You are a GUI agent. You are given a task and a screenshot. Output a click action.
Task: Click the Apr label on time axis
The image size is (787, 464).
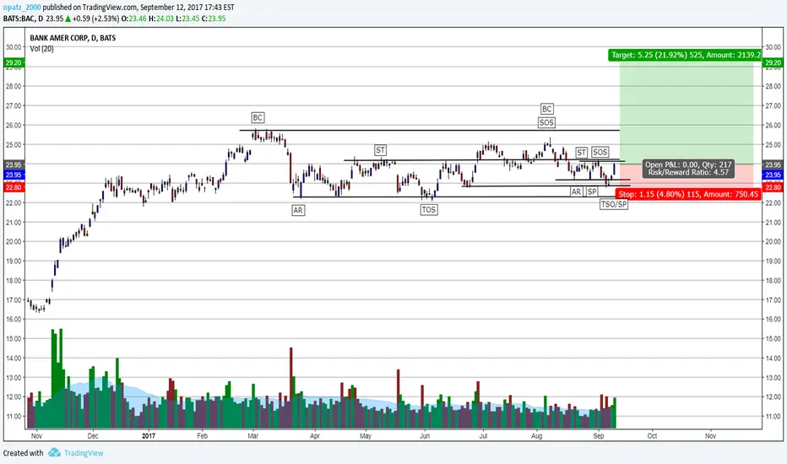pyautogui.click(x=315, y=436)
